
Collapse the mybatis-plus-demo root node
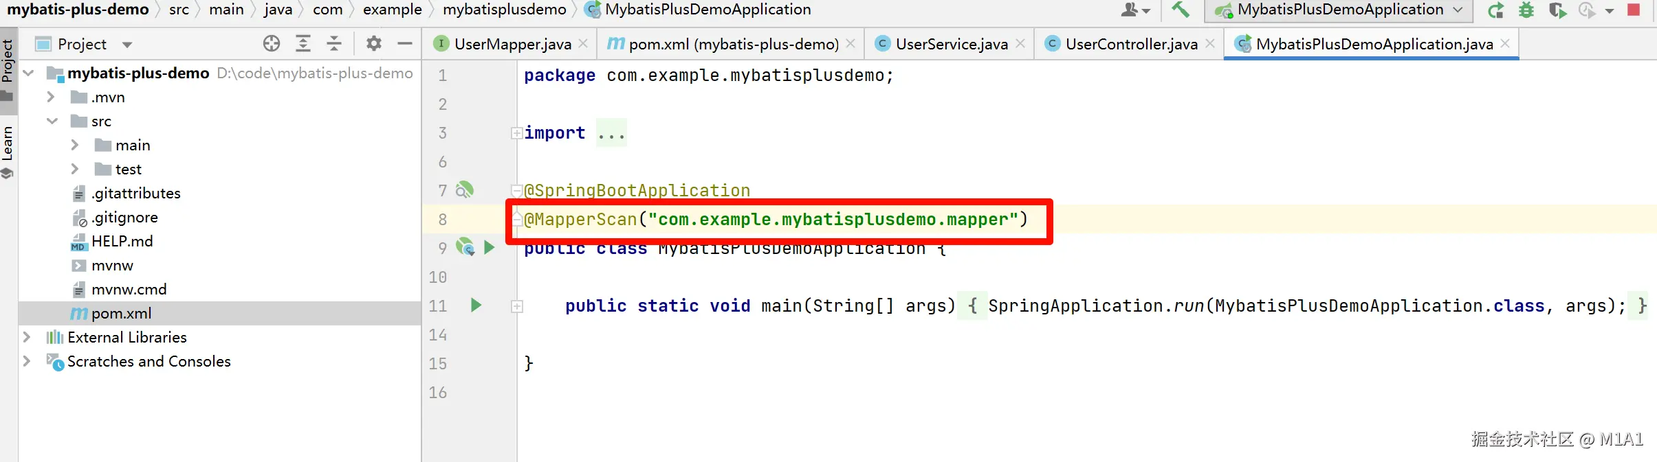click(28, 73)
